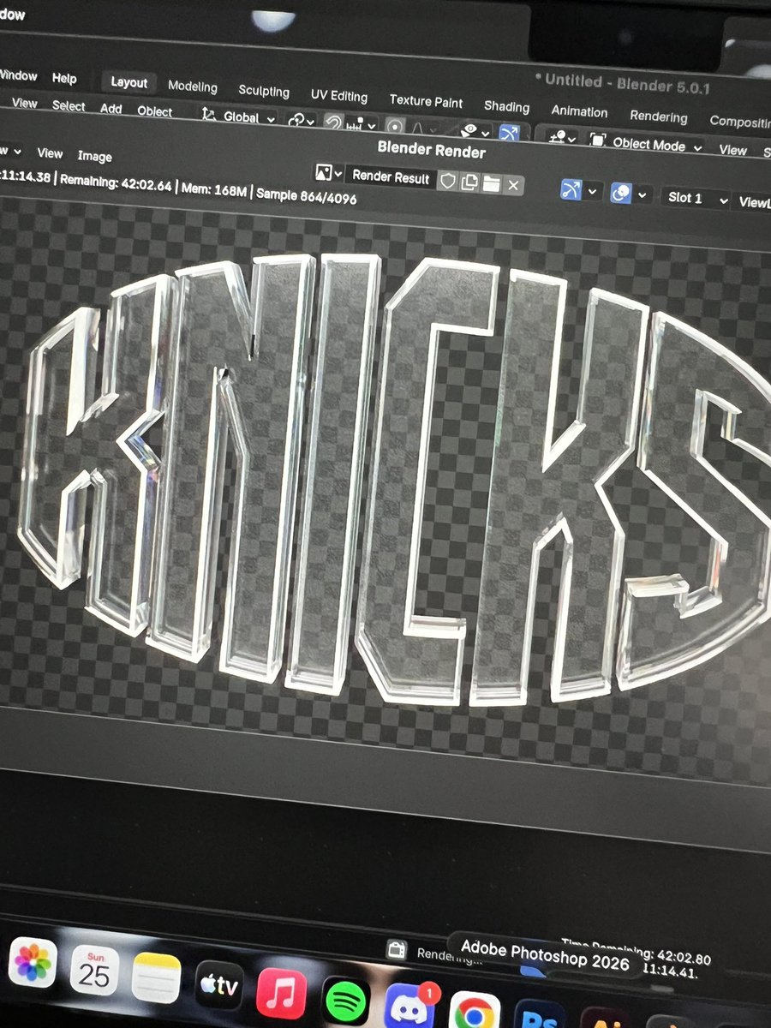Click the Remaining: 42:02.64 status text
The height and width of the screenshot is (1028, 771).
(116, 182)
